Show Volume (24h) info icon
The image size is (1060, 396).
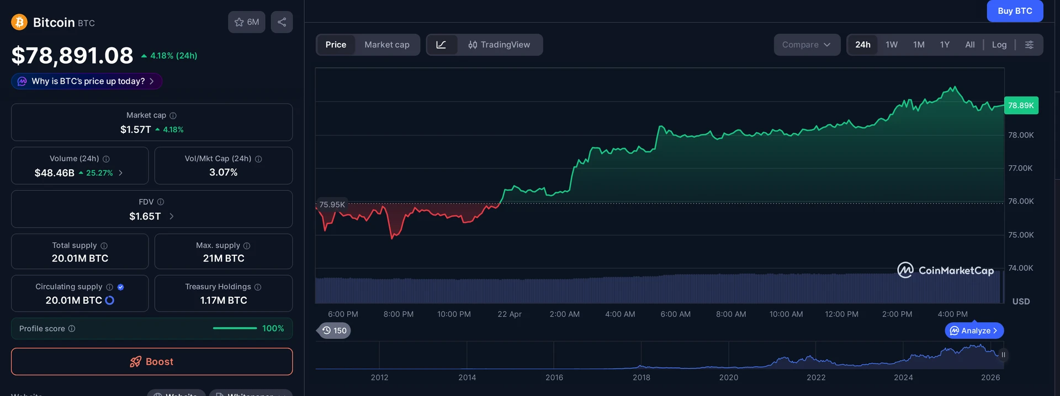(106, 159)
